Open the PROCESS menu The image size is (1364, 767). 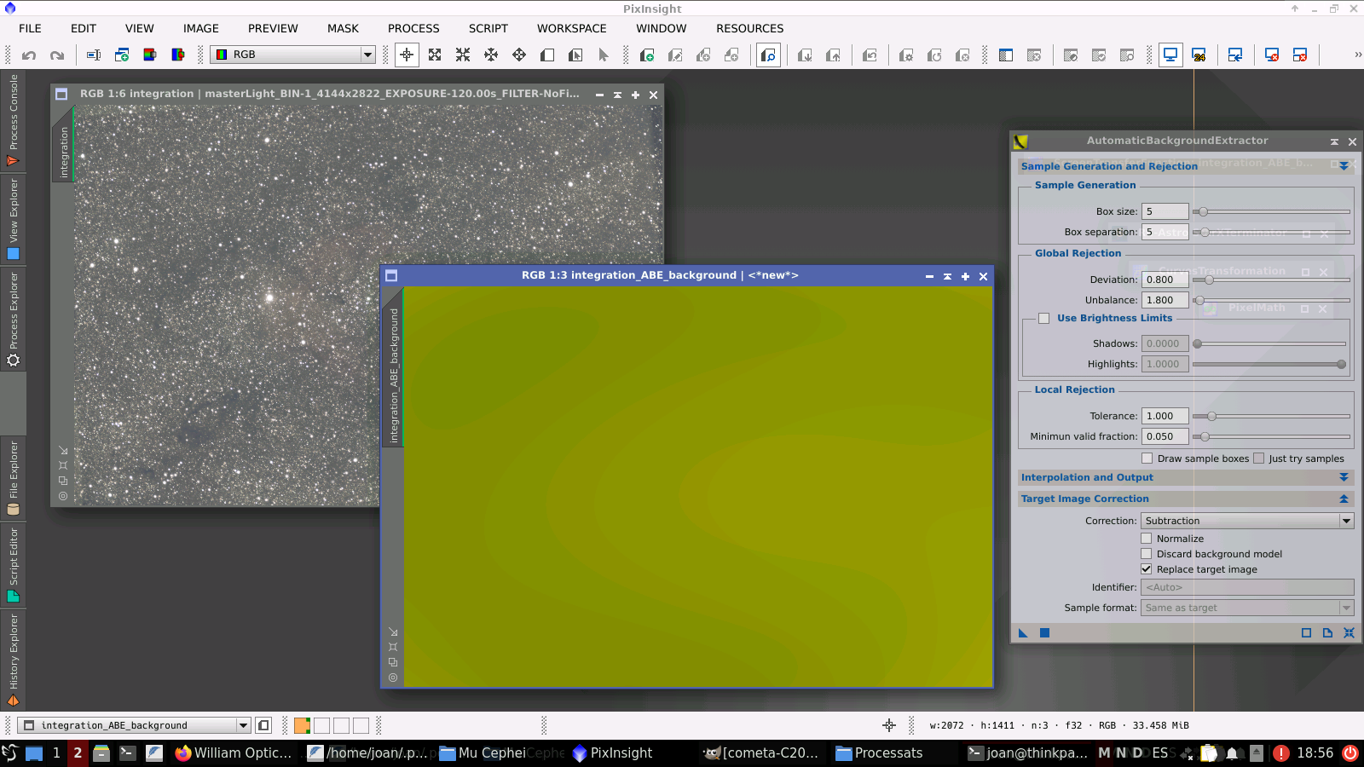(413, 28)
